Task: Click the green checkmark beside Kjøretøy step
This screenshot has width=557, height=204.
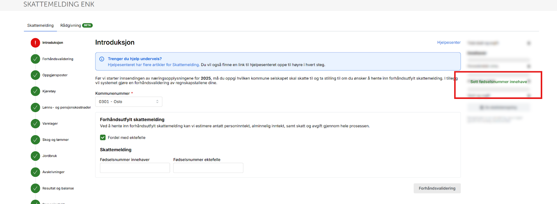Action: [x=35, y=91]
